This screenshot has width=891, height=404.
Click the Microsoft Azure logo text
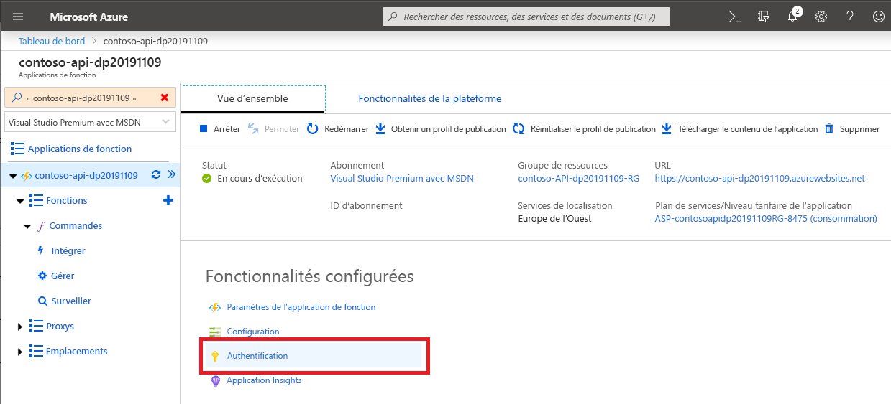pos(89,17)
